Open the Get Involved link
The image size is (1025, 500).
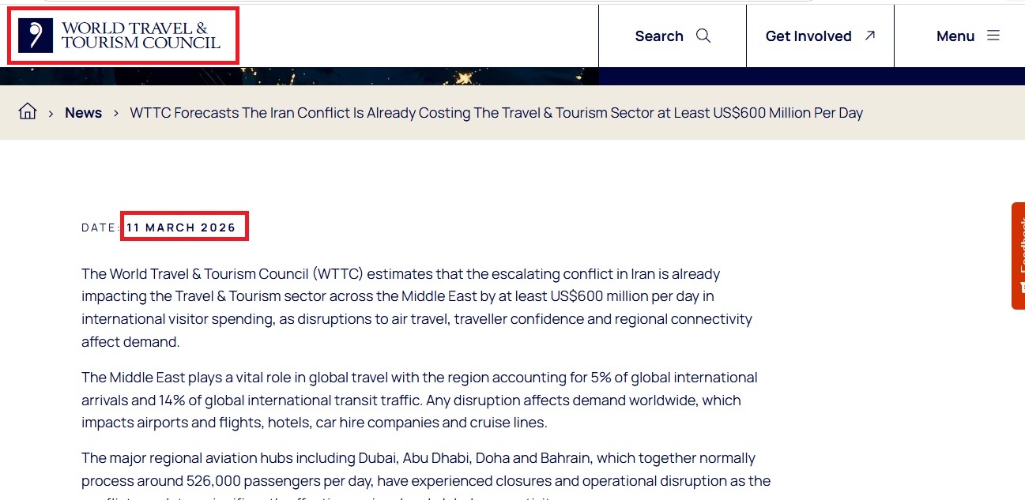click(x=808, y=36)
